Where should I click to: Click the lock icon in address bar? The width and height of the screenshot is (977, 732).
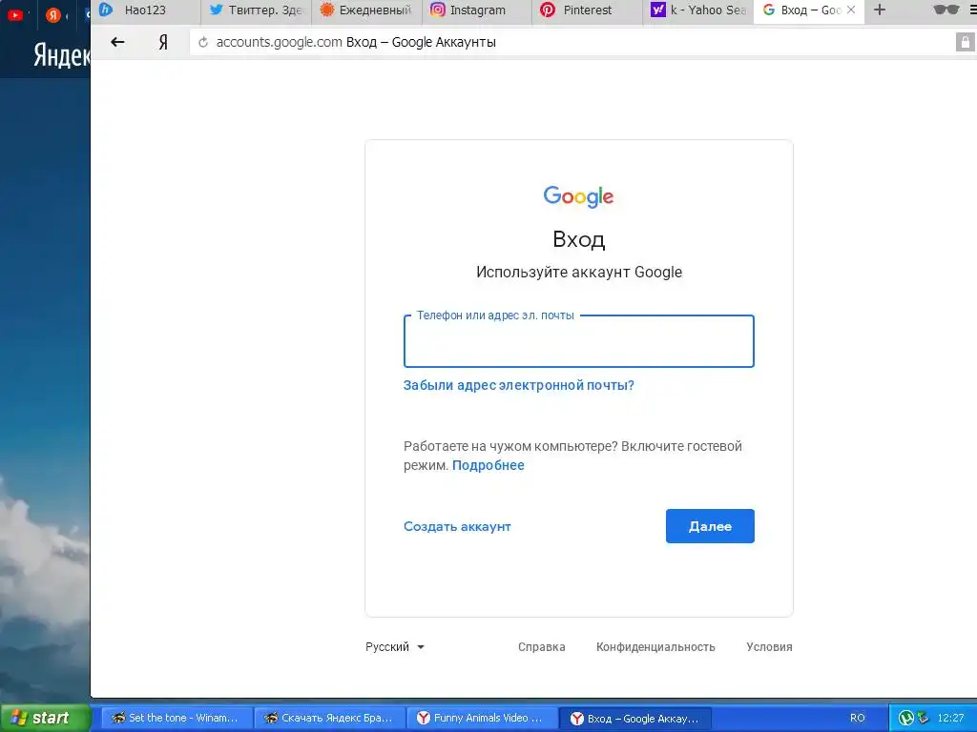pos(966,42)
